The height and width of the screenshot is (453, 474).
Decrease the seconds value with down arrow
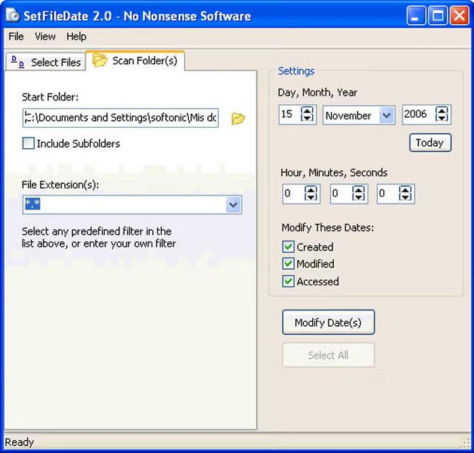click(x=405, y=197)
